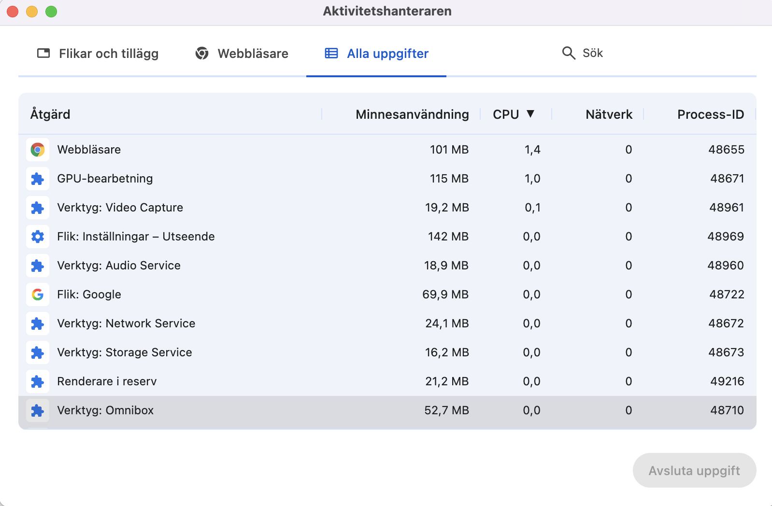Image resolution: width=772 pixels, height=506 pixels.
Task: Select the Verktyg: Network Service row name
Action: [x=126, y=323]
